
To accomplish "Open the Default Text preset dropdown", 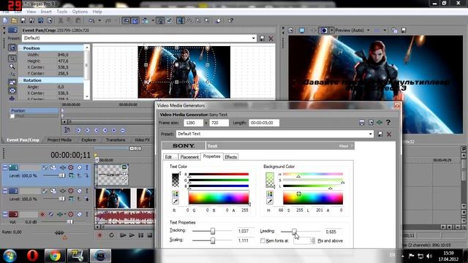I will pyautogui.click(x=371, y=134).
